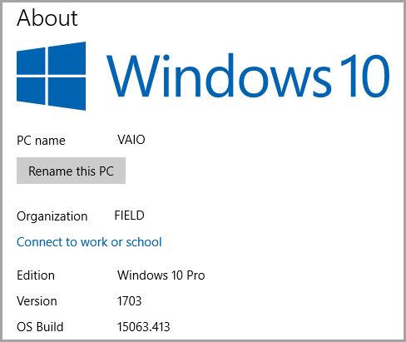406x342 pixels.
Task: Click the Version label
Action: tap(37, 301)
